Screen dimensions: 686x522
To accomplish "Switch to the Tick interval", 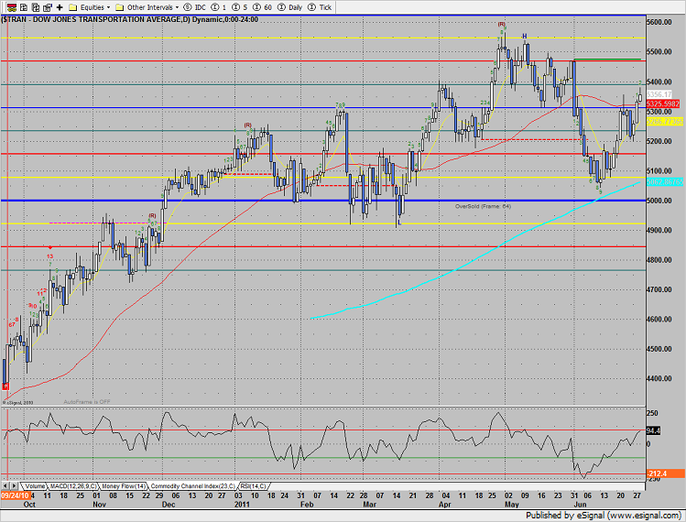I will [320, 7].
